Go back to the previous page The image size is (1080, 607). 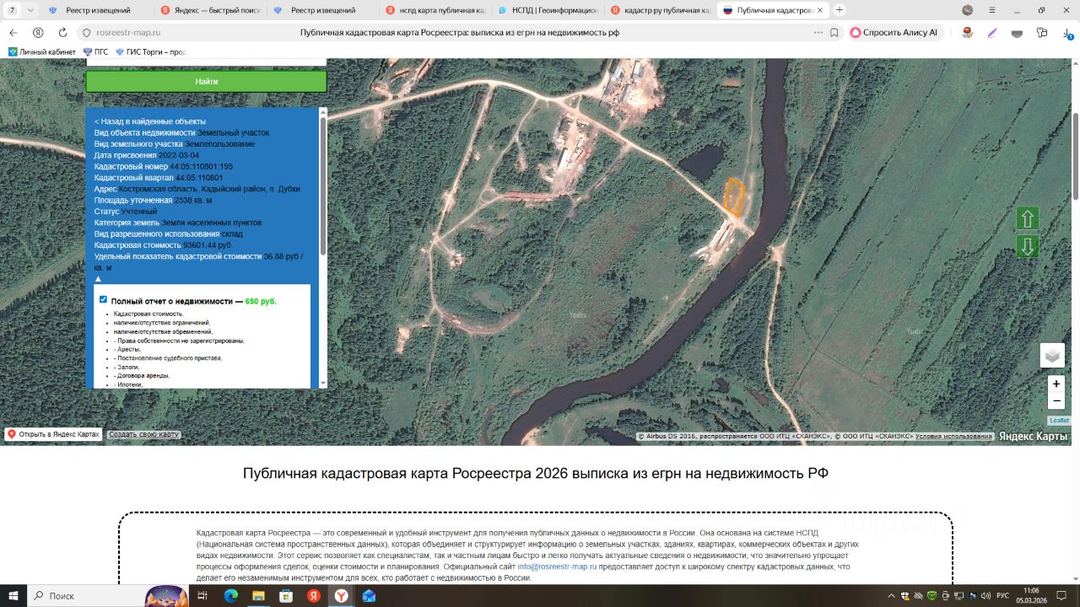(x=13, y=32)
